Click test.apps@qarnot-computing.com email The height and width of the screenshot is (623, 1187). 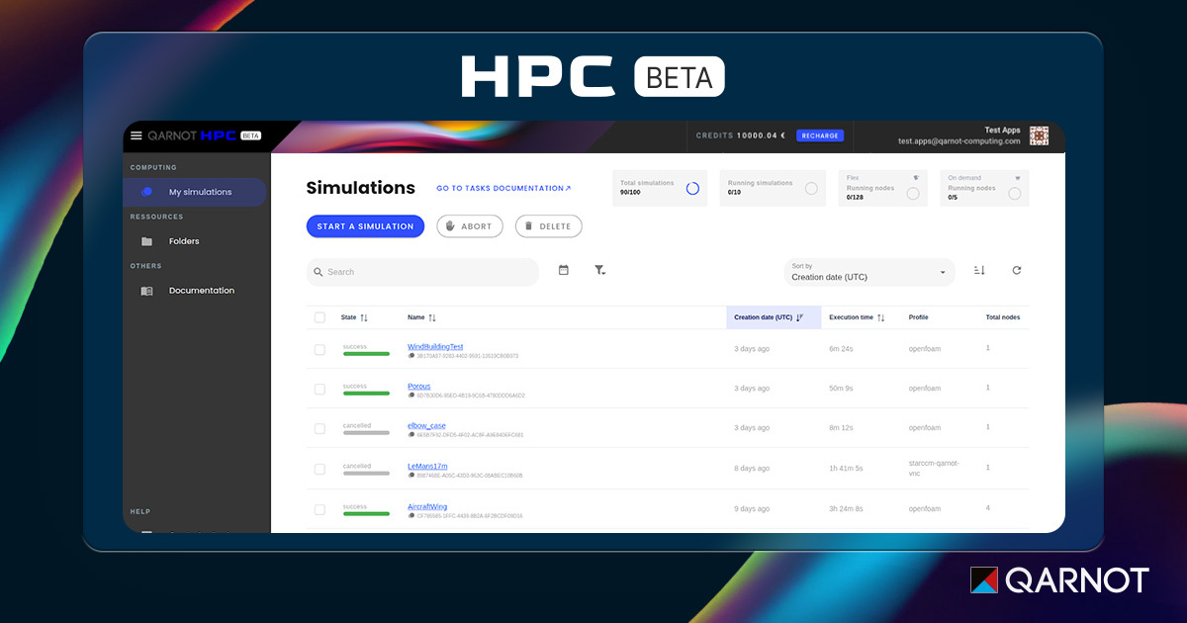coord(959,141)
